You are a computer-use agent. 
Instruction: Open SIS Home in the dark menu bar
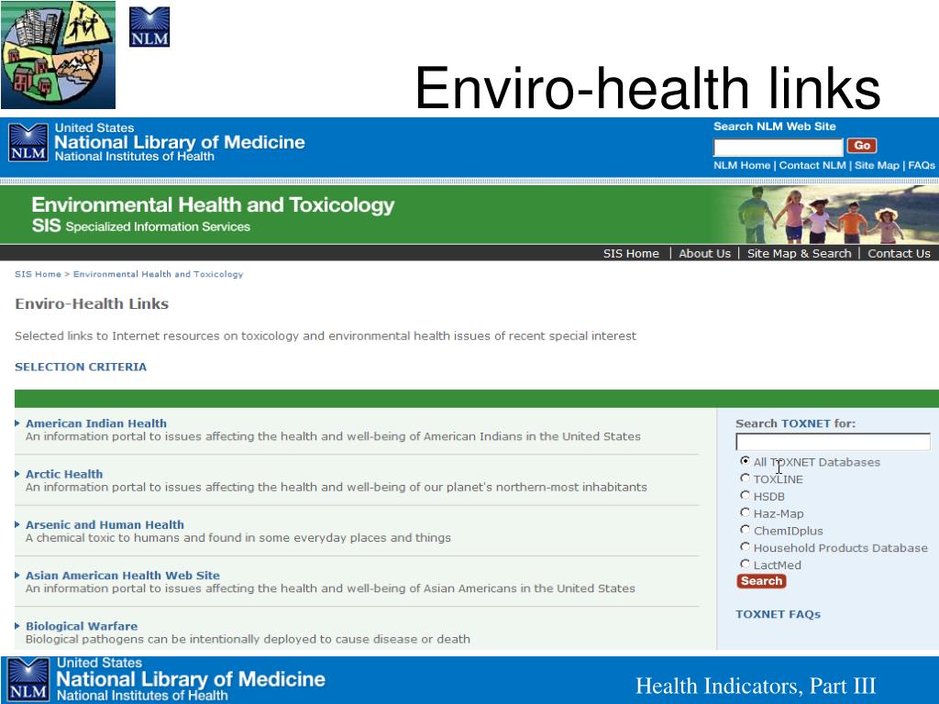[631, 253]
